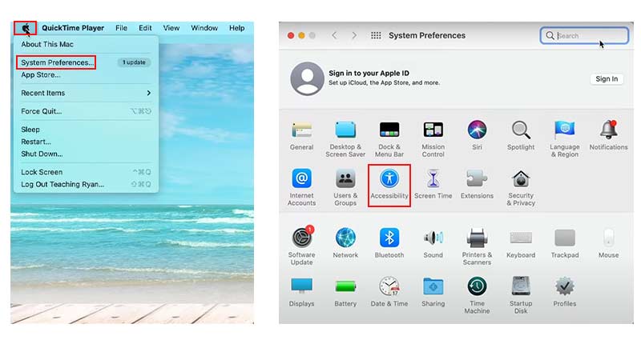This screenshot has height=360, width=641.
Task: Click the Sign In button
Action: point(607,78)
